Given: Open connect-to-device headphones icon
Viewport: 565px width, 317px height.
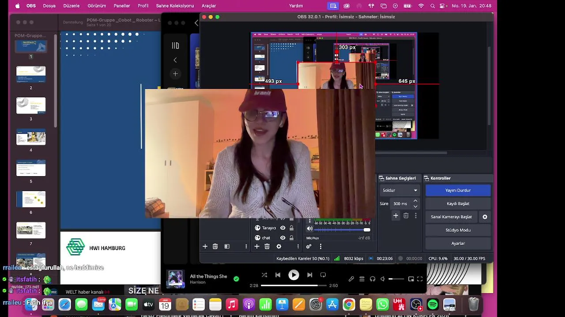Looking at the screenshot, I should (x=373, y=279).
